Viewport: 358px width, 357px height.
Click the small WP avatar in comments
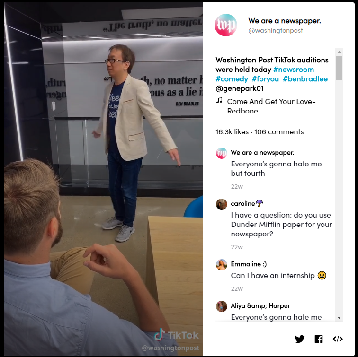(x=222, y=153)
